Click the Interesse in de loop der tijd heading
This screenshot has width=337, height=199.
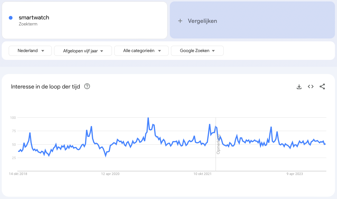click(45, 86)
